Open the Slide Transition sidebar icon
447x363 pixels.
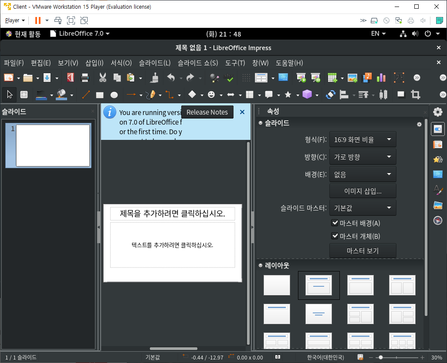tap(437, 144)
